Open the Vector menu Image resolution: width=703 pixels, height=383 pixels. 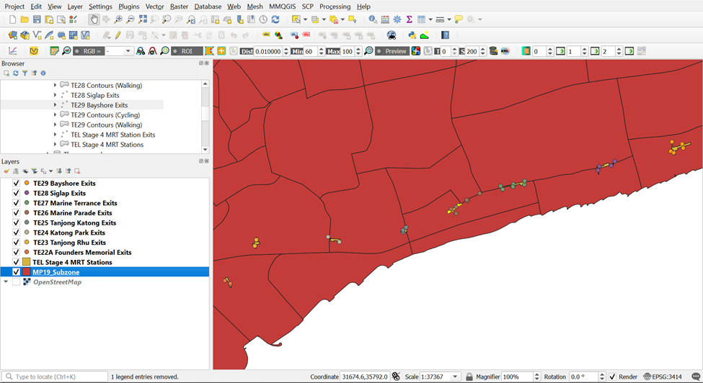click(x=154, y=6)
